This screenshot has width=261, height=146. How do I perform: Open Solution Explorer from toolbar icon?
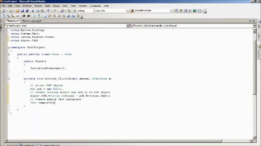point(176,11)
